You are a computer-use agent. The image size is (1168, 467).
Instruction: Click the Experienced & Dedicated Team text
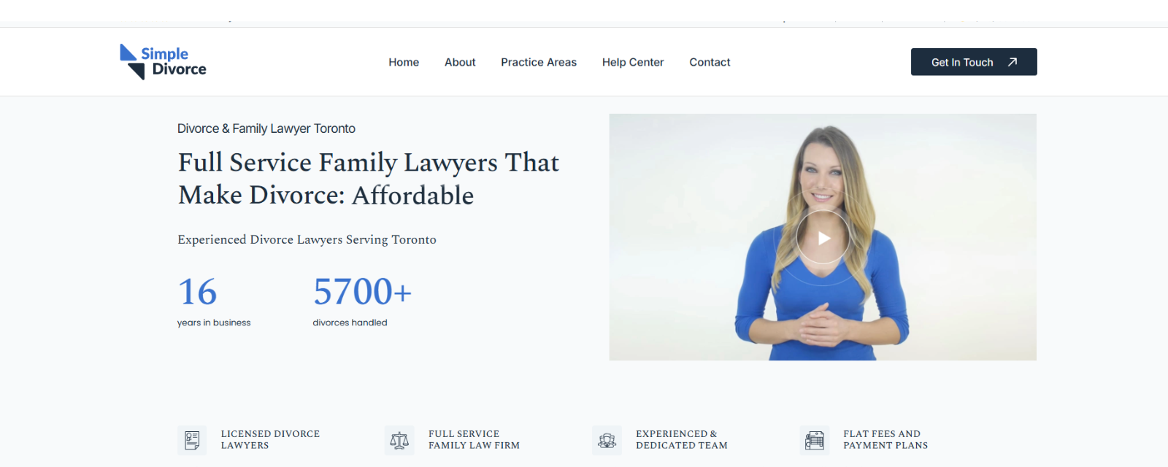682,439
